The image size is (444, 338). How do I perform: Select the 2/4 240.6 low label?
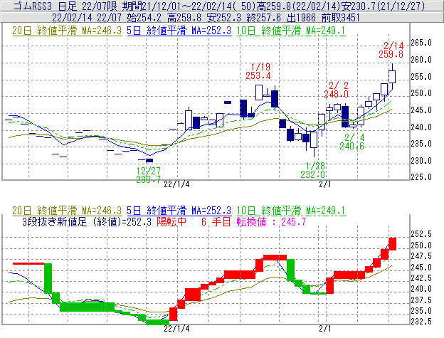coord(352,142)
